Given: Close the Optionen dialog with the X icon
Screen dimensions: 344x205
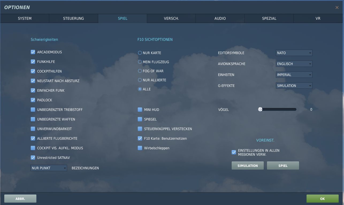Looking at the screenshot, I should click(x=337, y=7).
